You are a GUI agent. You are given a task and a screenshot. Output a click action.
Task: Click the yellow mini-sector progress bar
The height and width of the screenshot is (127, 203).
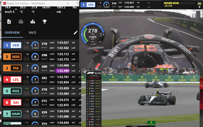(x=179, y=3)
